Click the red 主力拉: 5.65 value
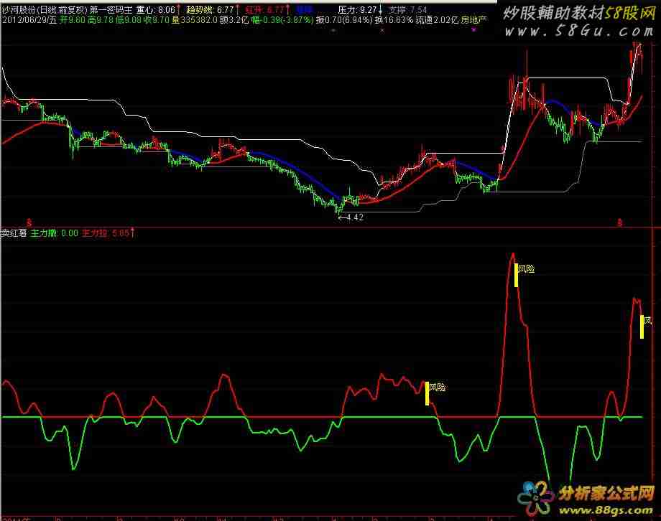The width and height of the screenshot is (661, 521). point(106,233)
